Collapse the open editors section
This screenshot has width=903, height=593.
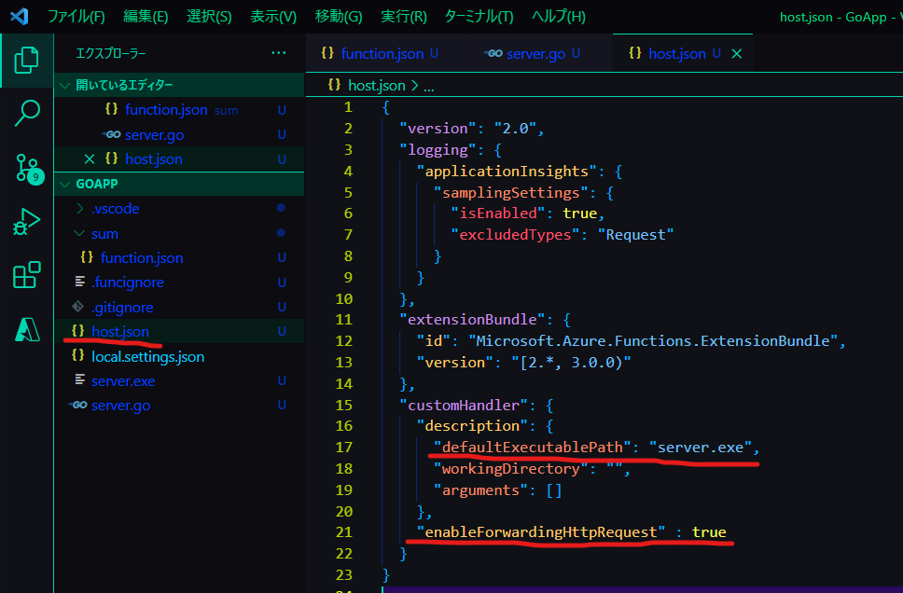point(65,85)
